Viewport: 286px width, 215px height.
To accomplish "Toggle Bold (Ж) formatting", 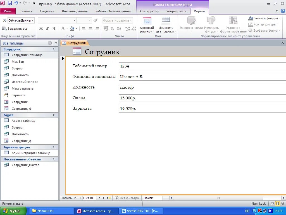I will pyautogui.click(x=41, y=29).
